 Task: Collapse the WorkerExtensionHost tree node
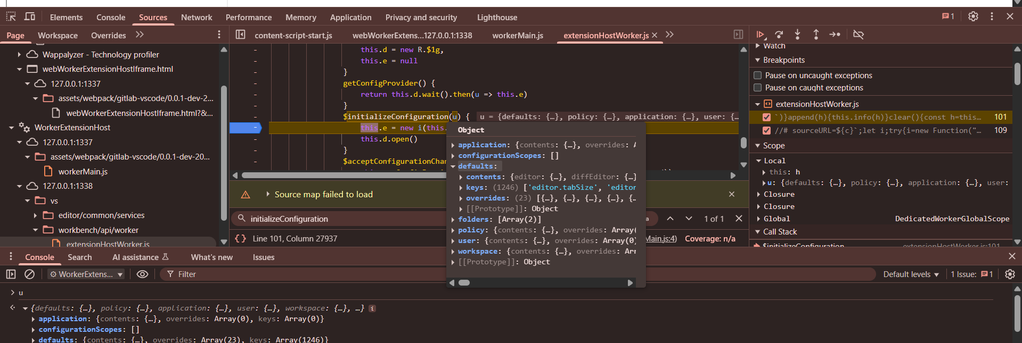click(11, 128)
